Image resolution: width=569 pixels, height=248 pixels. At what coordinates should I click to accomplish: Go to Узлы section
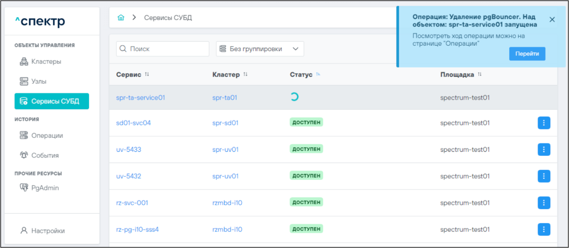[39, 81]
